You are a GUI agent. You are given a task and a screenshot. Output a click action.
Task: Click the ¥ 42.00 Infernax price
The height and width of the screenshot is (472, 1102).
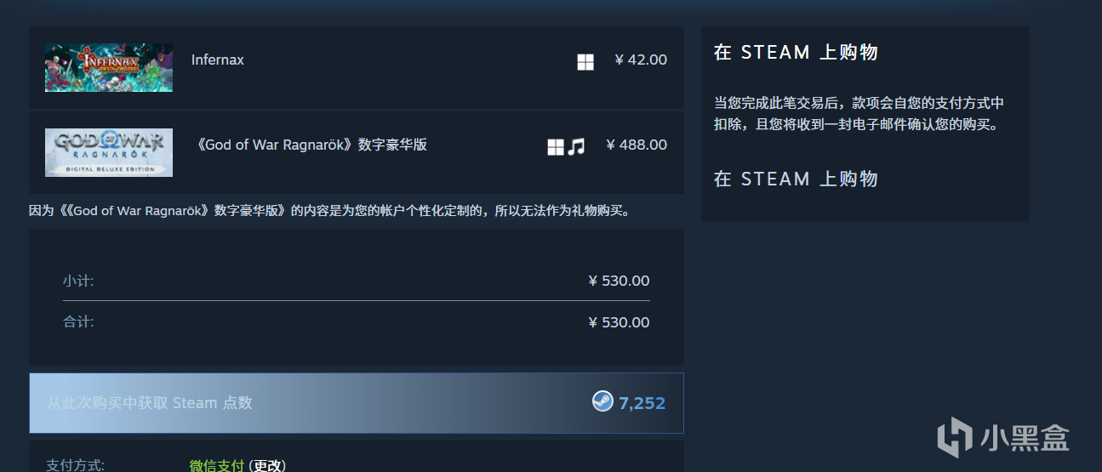pos(641,60)
